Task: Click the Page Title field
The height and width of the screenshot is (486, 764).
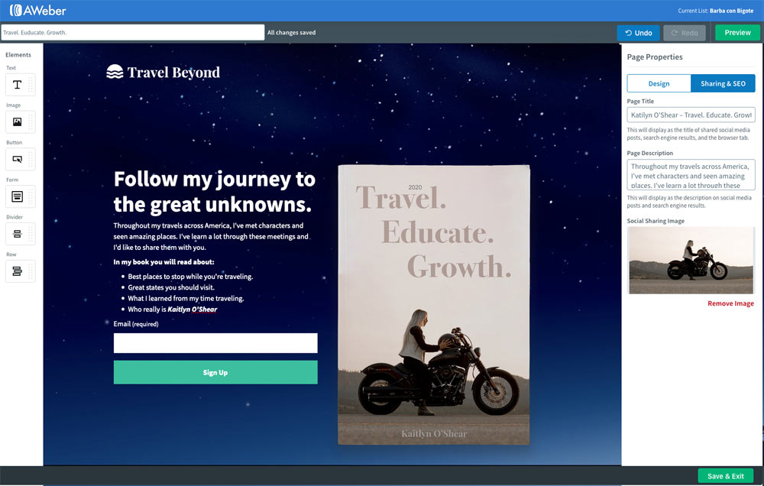Action: coord(691,115)
